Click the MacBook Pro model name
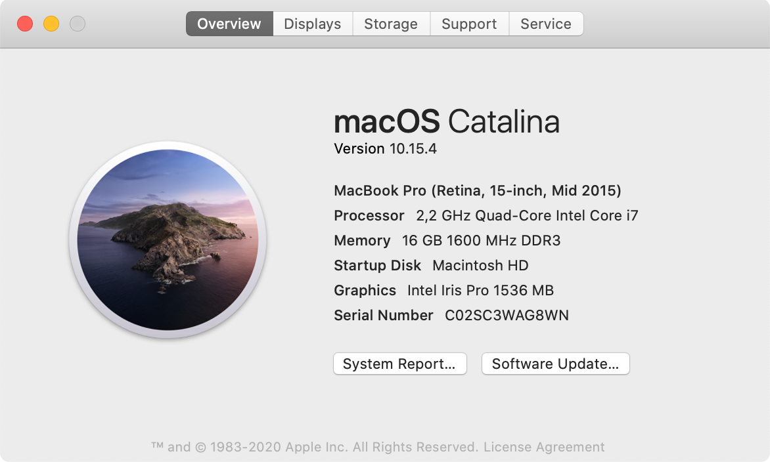 tap(478, 190)
